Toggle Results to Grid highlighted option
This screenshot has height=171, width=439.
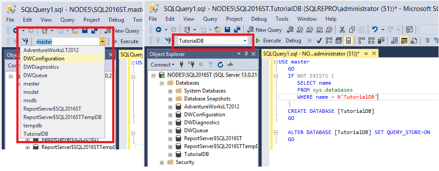404,41
